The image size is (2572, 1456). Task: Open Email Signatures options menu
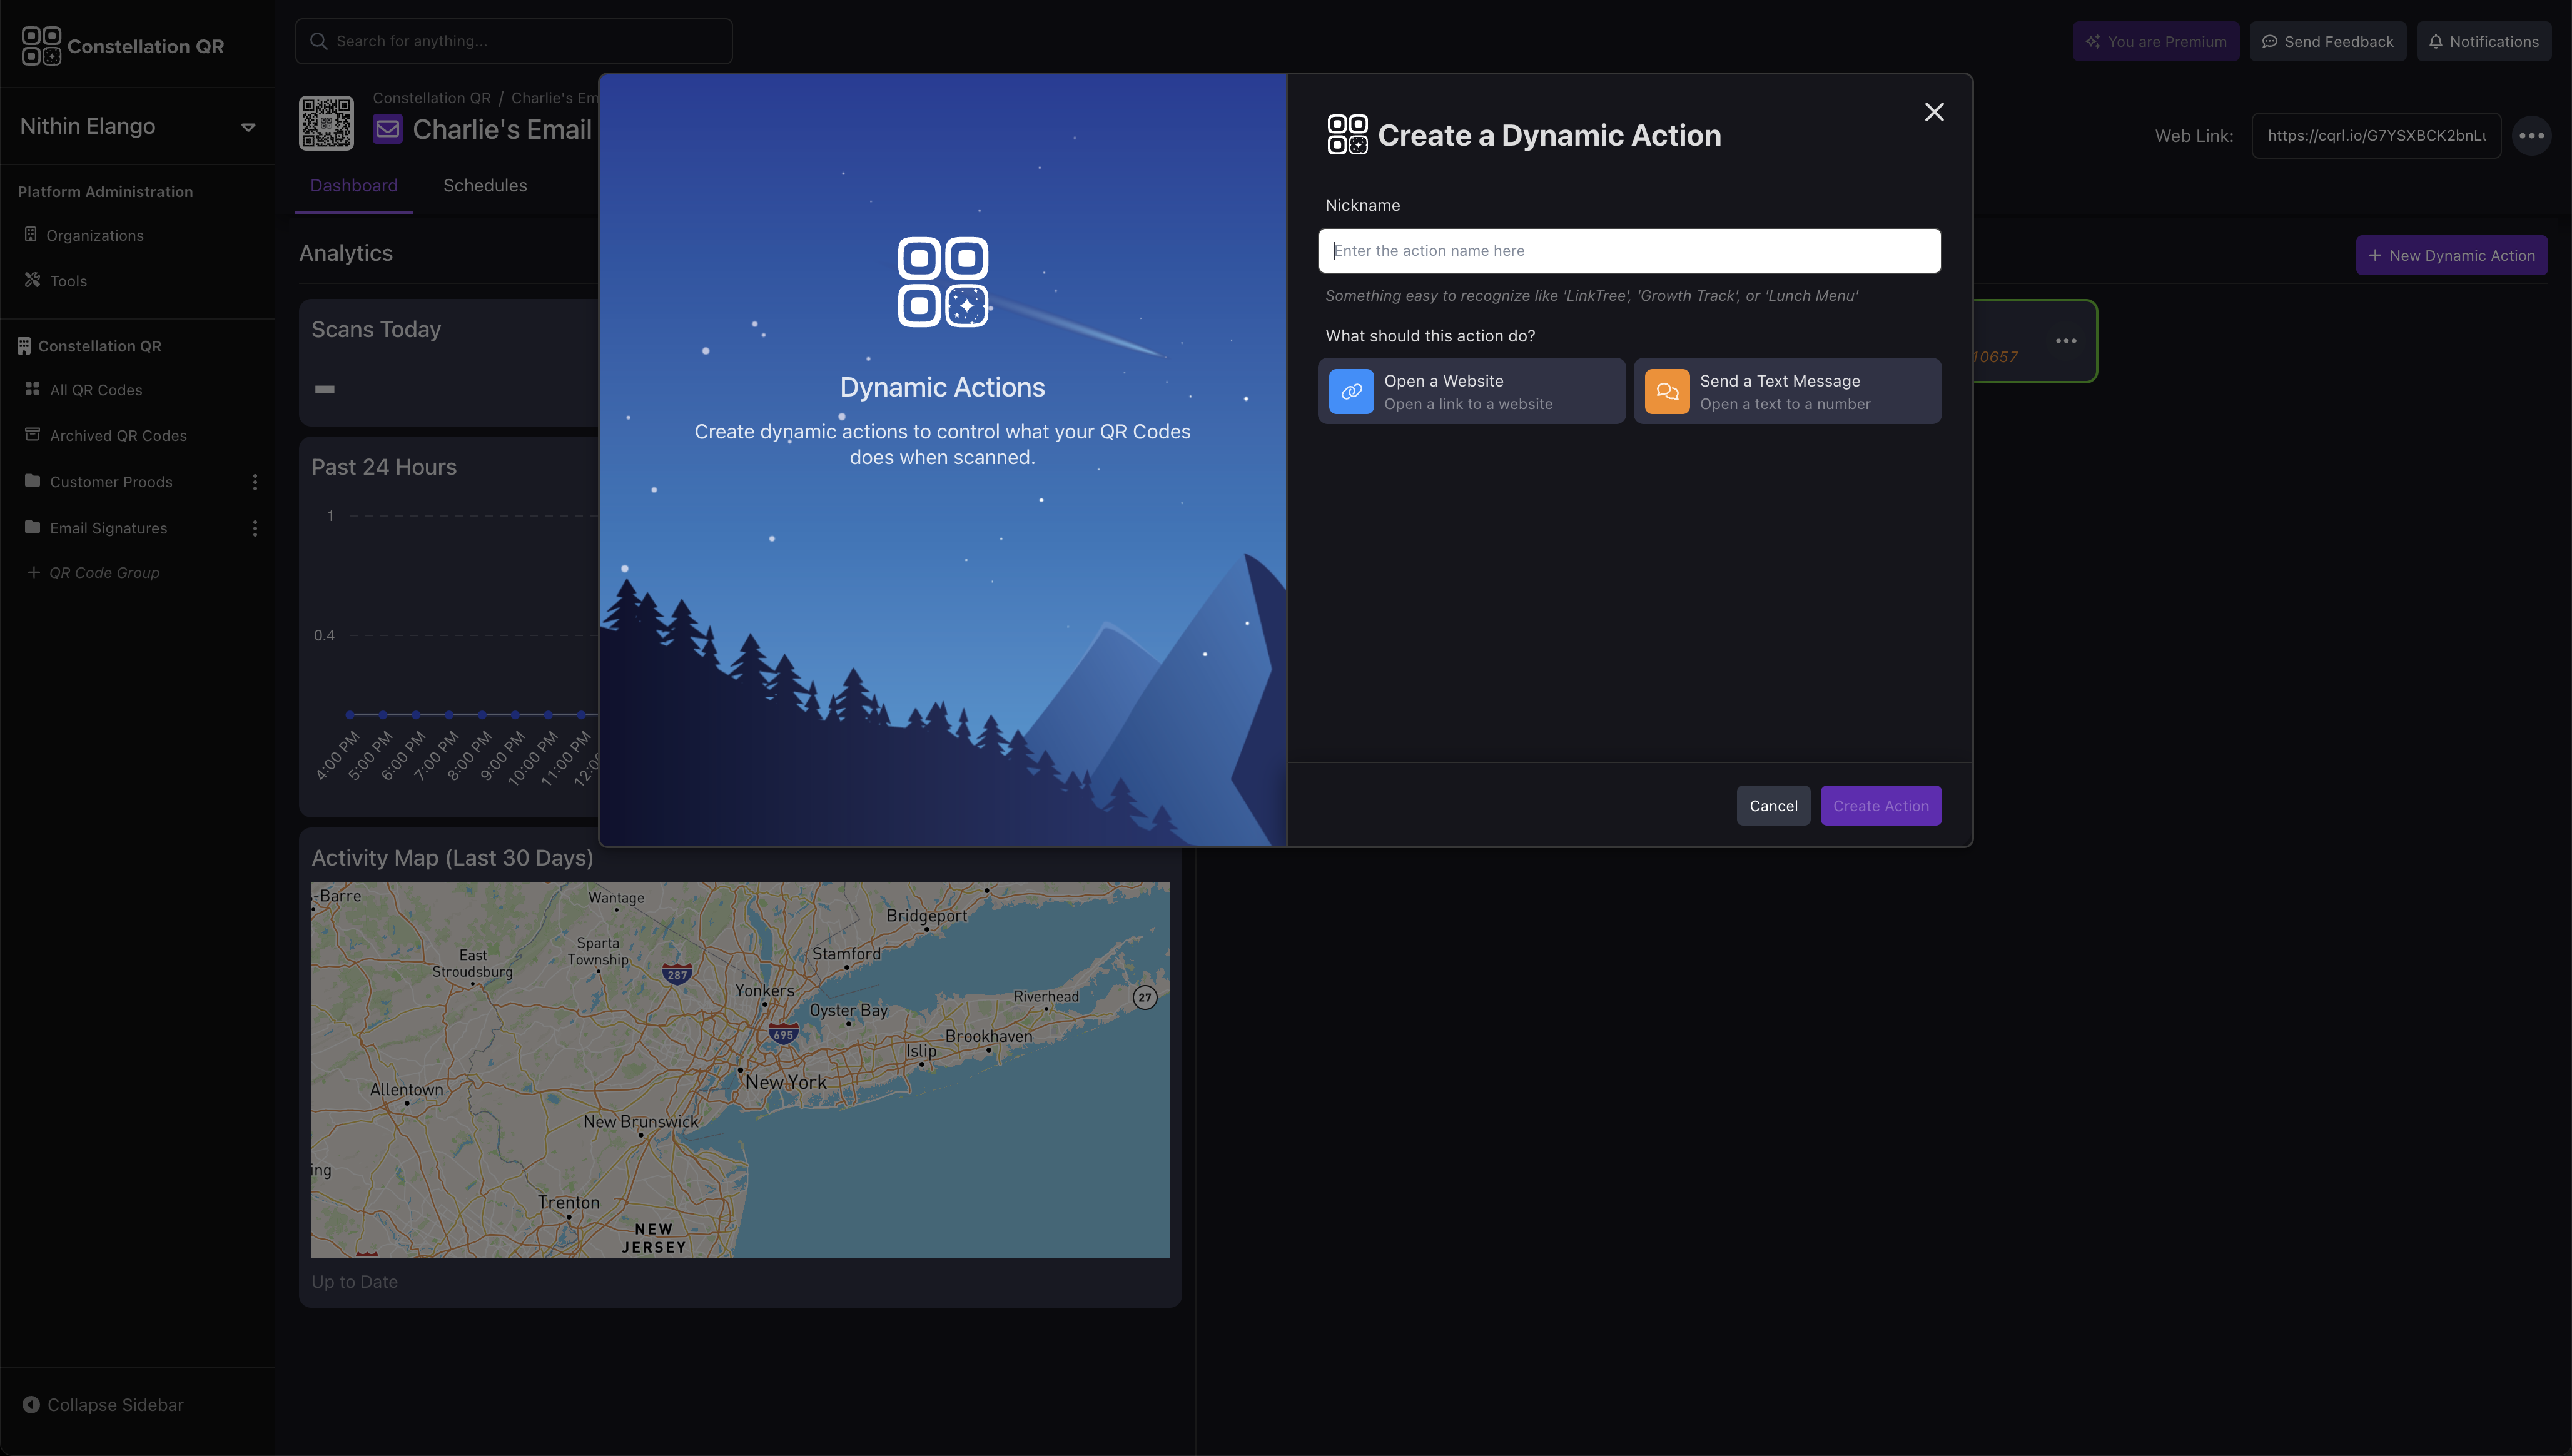tap(255, 528)
